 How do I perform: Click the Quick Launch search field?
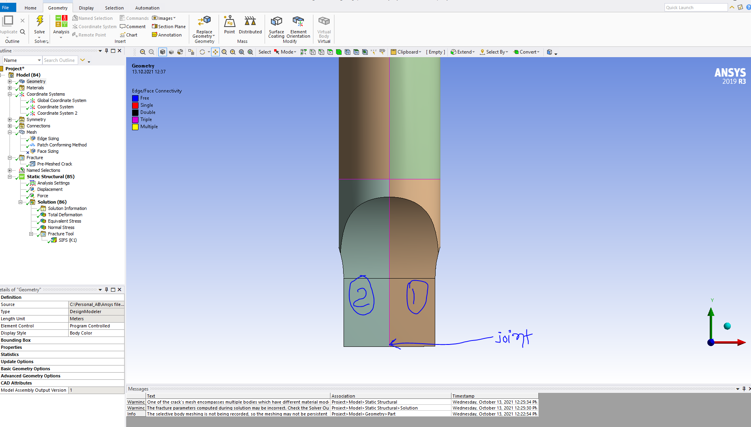(695, 8)
